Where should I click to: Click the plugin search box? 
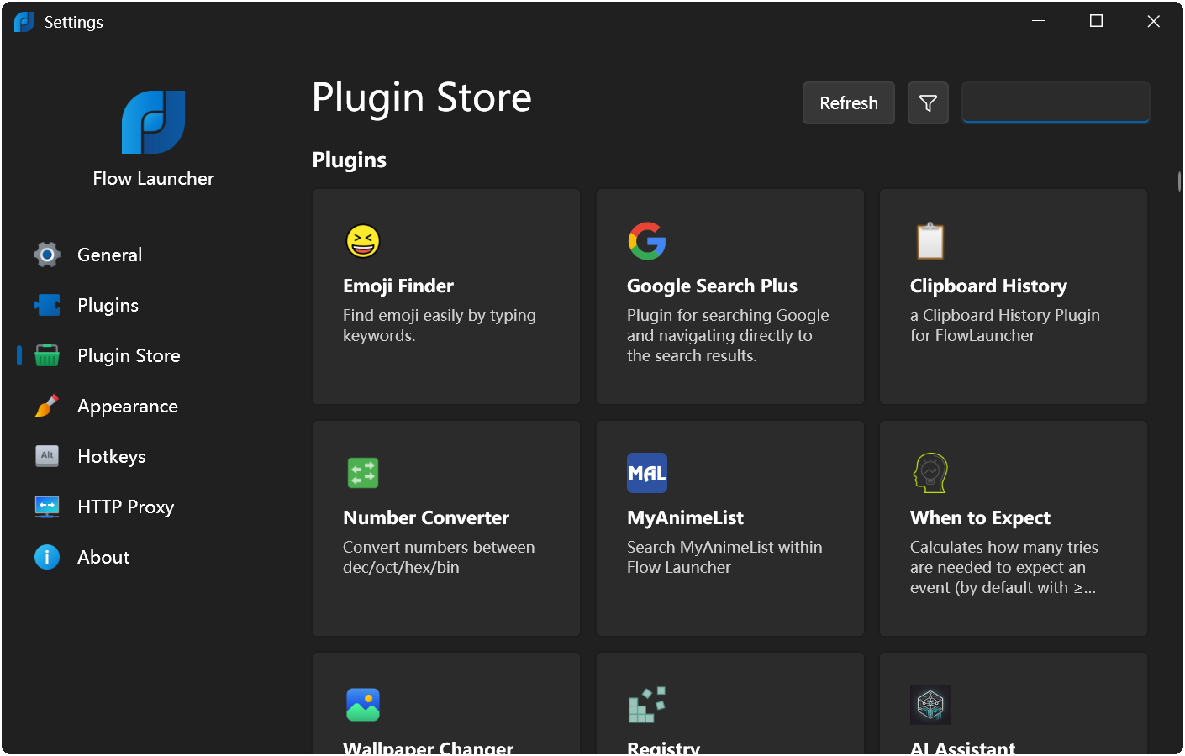1055,102
